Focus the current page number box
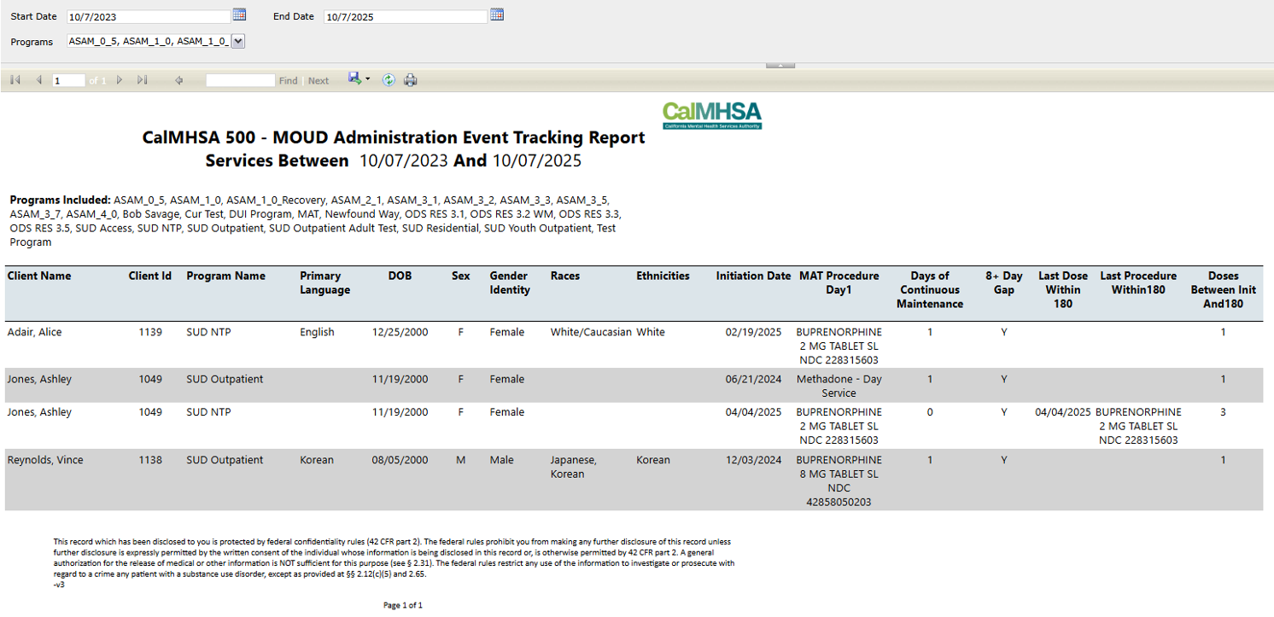Image resolution: width=1274 pixels, height=617 pixels. 68,81
